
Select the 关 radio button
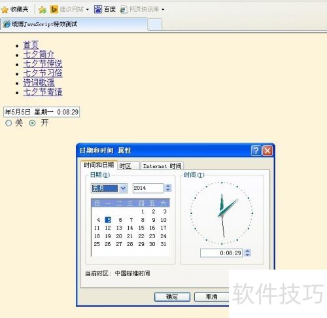click(x=9, y=123)
